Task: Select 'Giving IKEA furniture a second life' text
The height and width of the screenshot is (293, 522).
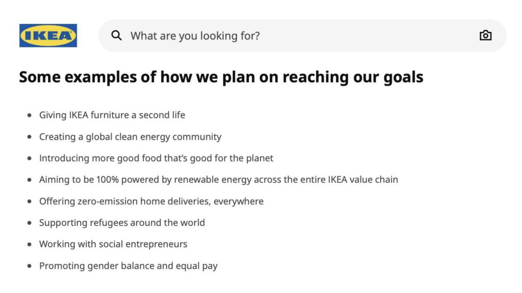Action: tap(112, 115)
